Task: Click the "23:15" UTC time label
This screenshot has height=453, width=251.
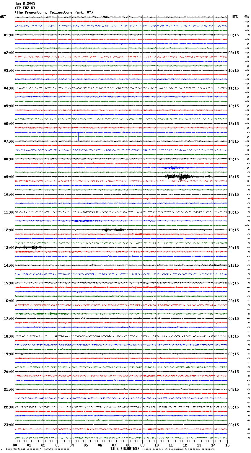Action: tap(234, 301)
